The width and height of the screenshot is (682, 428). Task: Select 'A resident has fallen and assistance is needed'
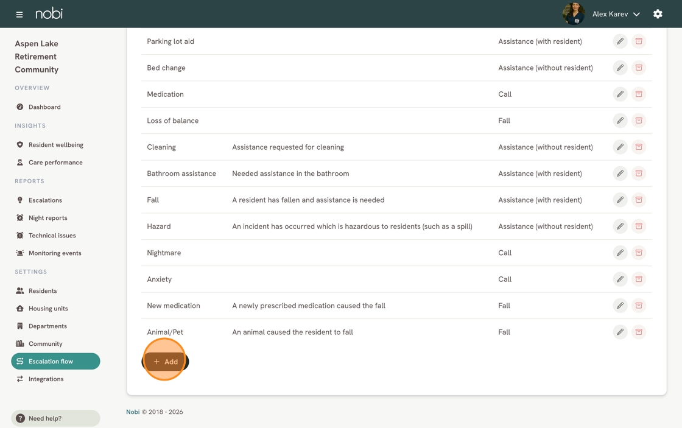coord(308,200)
